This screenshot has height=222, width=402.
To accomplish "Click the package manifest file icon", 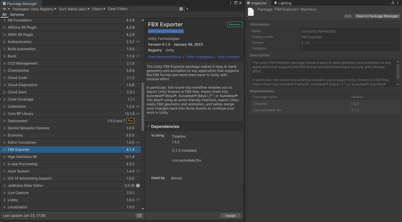I will (x=251, y=12).
